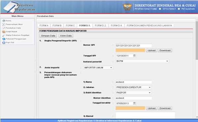This screenshot has width=198, height=122.
Task: Switch to FORM C tab
Action: [70, 25]
